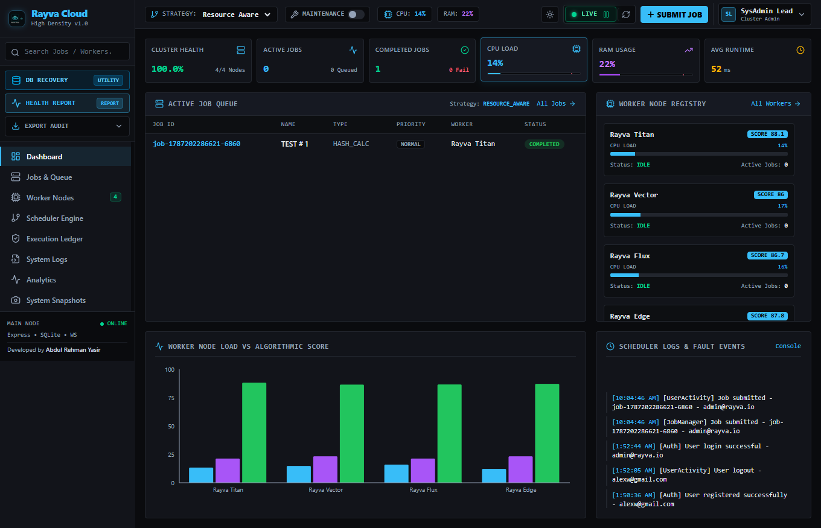Screen dimensions: 821x528
Task: Click the chip icon in CPU Load card
Action: pos(577,48)
